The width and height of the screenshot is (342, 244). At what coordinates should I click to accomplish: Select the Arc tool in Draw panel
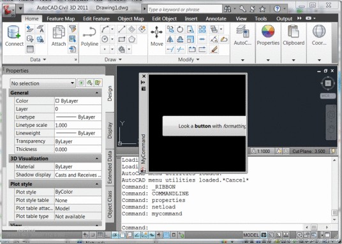point(105,29)
